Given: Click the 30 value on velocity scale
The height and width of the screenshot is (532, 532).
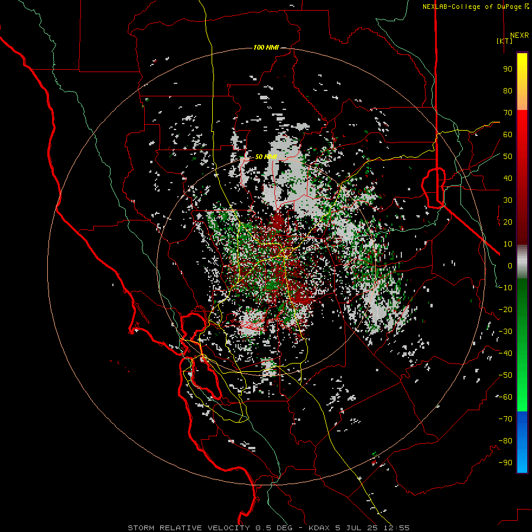Looking at the screenshot, I should (508, 200).
